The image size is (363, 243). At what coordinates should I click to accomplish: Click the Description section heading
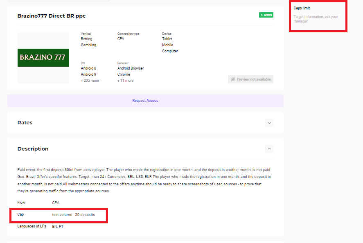pos(33,149)
